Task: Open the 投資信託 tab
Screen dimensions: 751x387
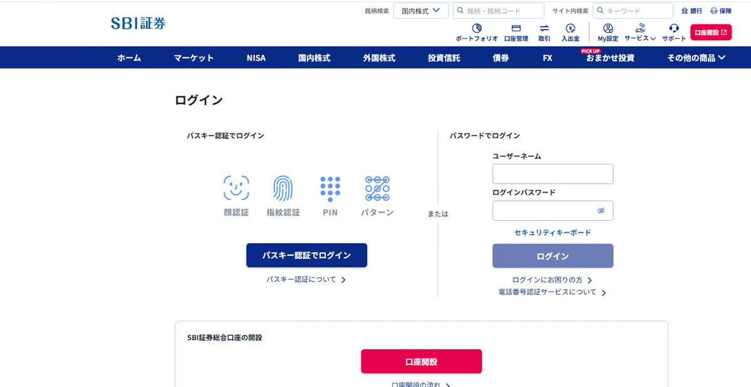Action: [x=444, y=58]
